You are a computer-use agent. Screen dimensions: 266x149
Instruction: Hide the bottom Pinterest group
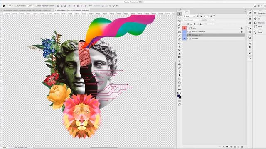click(185, 38)
